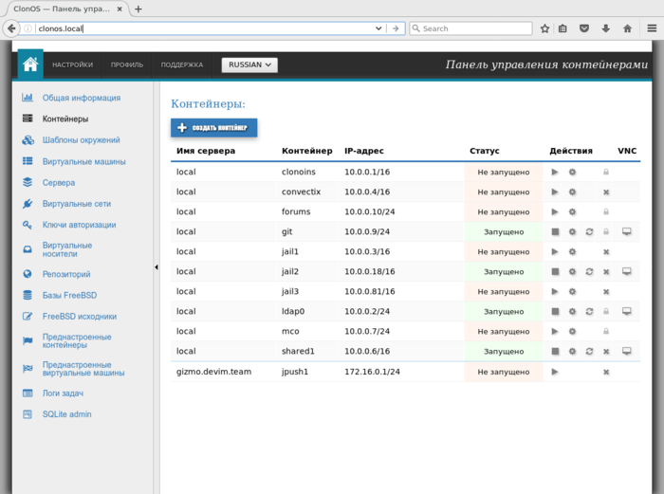Image resolution: width=664 pixels, height=494 pixels.
Task: Open the RUSSIAN language dropdown
Action: 249,65
